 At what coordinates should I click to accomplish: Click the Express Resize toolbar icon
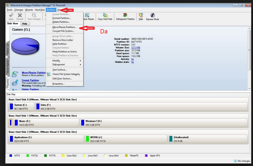click(87, 15)
